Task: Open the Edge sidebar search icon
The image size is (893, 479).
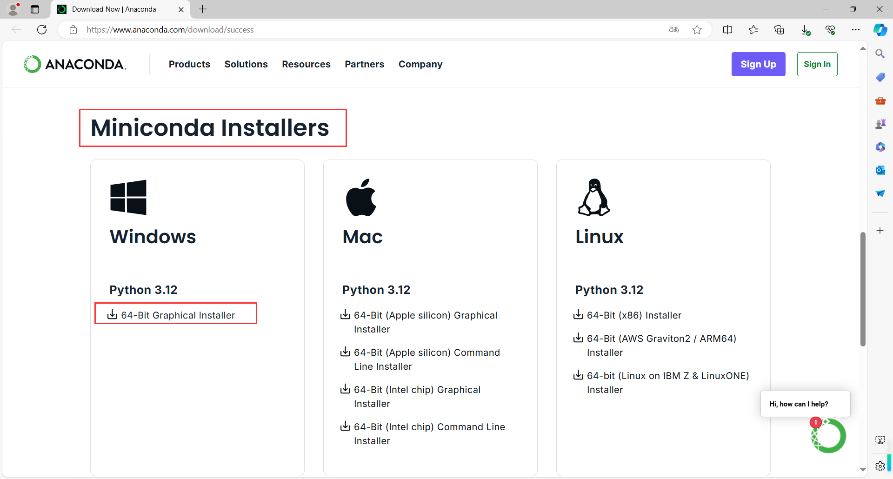Action: pyautogui.click(x=880, y=54)
